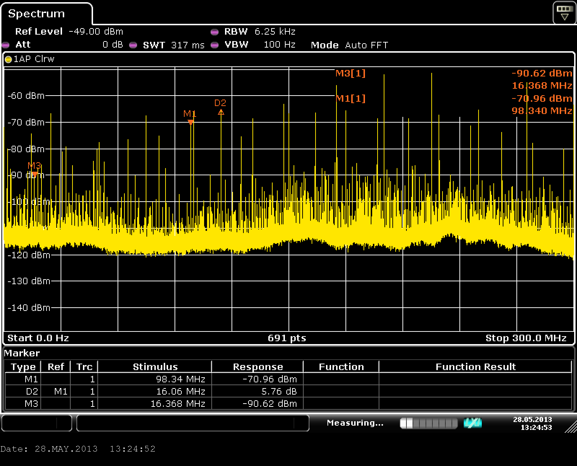Click the LXI status icon

(x=472, y=423)
